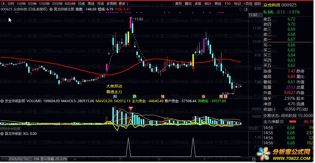Click the 6.16 low price label
Viewport: 315px width, 163px height.
(x=226, y=93)
